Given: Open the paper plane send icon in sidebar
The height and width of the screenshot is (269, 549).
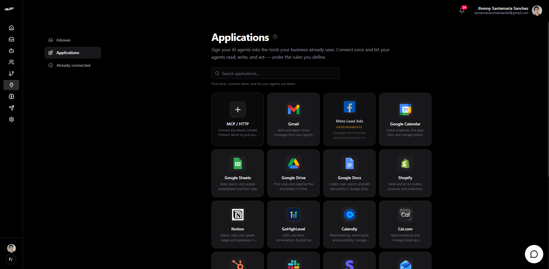Looking at the screenshot, I should coord(11,108).
